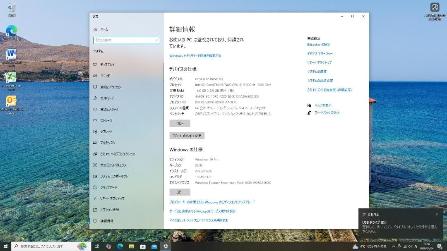Click the コピー button under デバイスの仕様
Image resolution: width=447 pixels, height=251 pixels.
click(180, 123)
